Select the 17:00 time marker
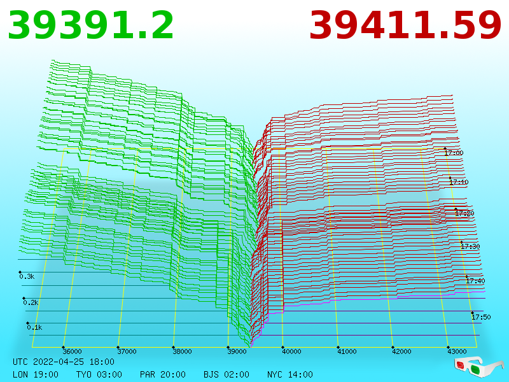 pos(454,153)
